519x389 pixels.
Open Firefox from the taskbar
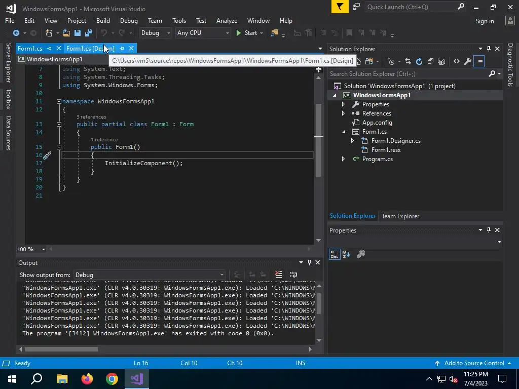tap(87, 379)
